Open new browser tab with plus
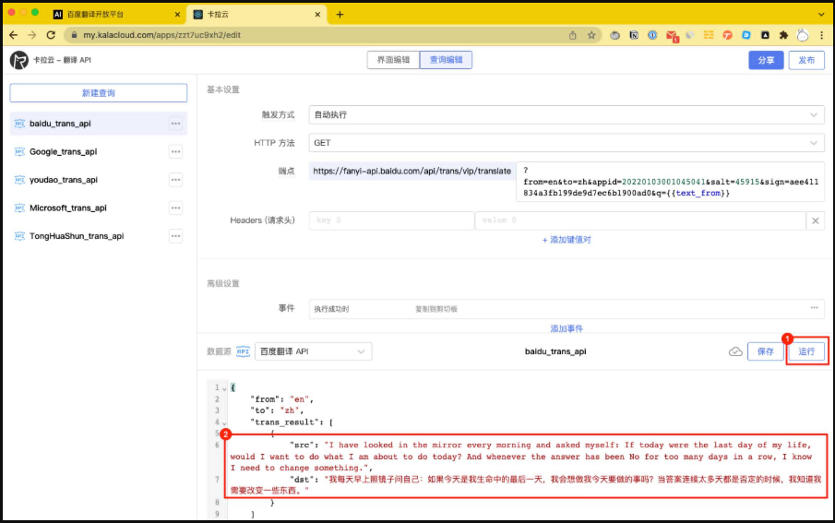This screenshot has width=835, height=523. pyautogui.click(x=340, y=15)
